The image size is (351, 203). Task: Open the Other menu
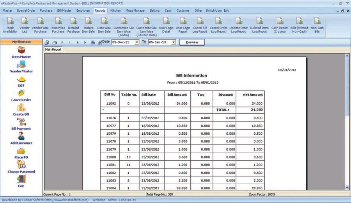coord(199,11)
